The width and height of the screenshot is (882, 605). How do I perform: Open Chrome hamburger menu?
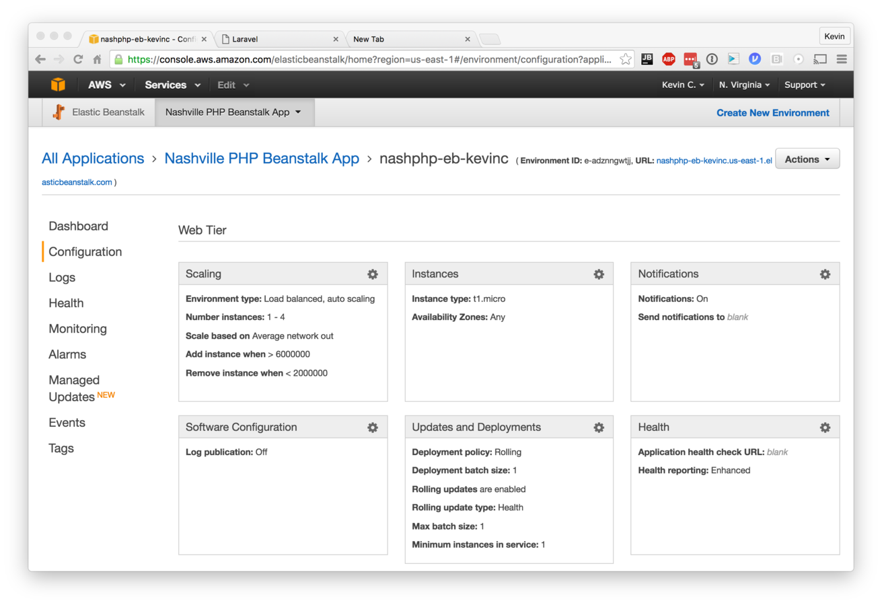[x=842, y=59]
